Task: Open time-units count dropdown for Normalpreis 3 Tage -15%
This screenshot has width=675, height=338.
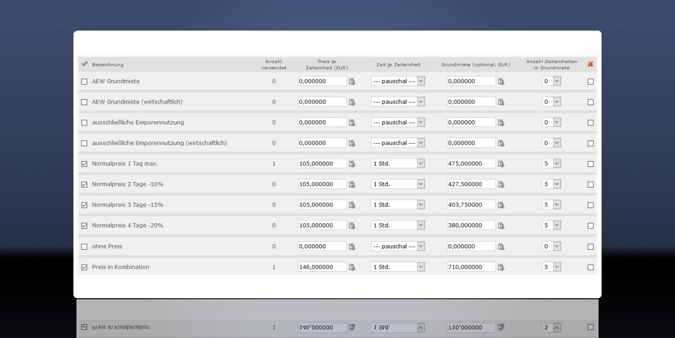Action: click(551, 205)
